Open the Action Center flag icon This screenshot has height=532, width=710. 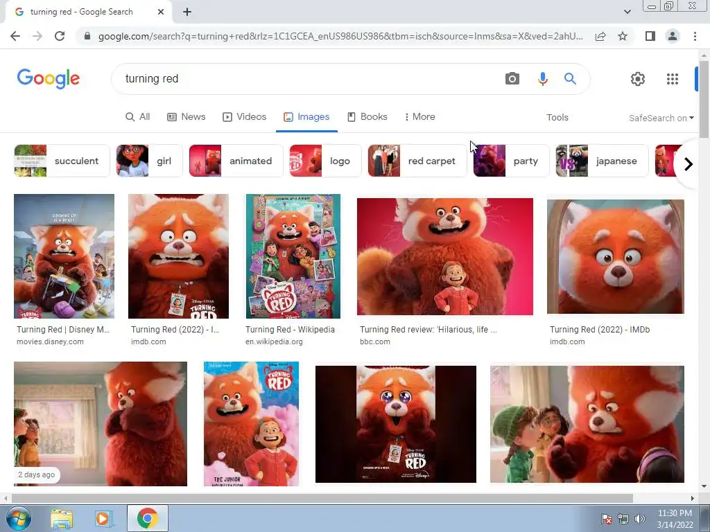point(606,519)
